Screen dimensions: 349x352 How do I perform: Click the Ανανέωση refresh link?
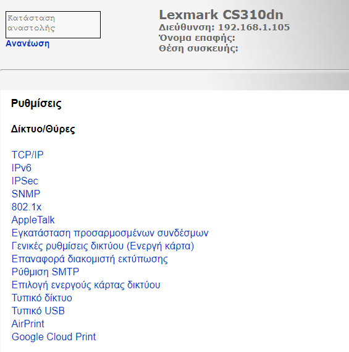pyautogui.click(x=27, y=43)
